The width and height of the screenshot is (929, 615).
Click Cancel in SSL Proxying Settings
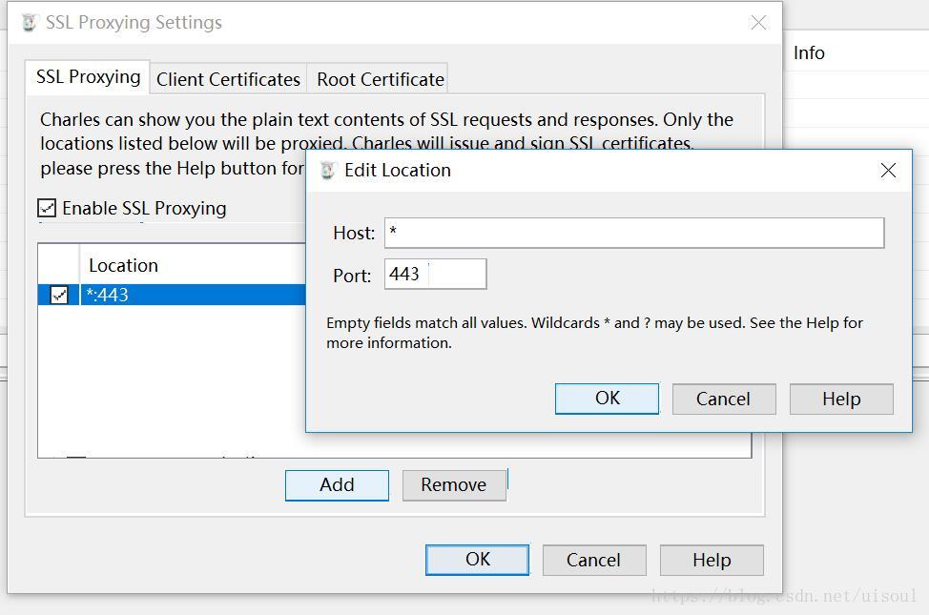pyautogui.click(x=593, y=560)
